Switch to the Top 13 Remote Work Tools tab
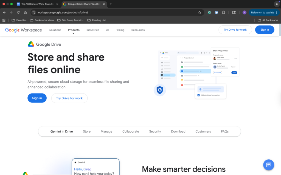Image resolution: width=281 pixels, height=175 pixels. point(38,4)
